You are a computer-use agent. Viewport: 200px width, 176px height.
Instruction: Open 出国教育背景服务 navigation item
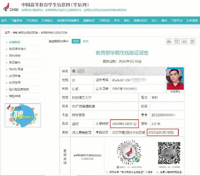pos(68,20)
